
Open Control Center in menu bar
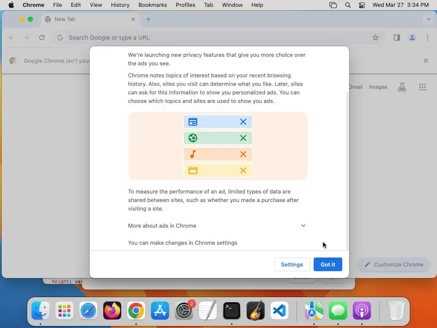click(x=362, y=5)
